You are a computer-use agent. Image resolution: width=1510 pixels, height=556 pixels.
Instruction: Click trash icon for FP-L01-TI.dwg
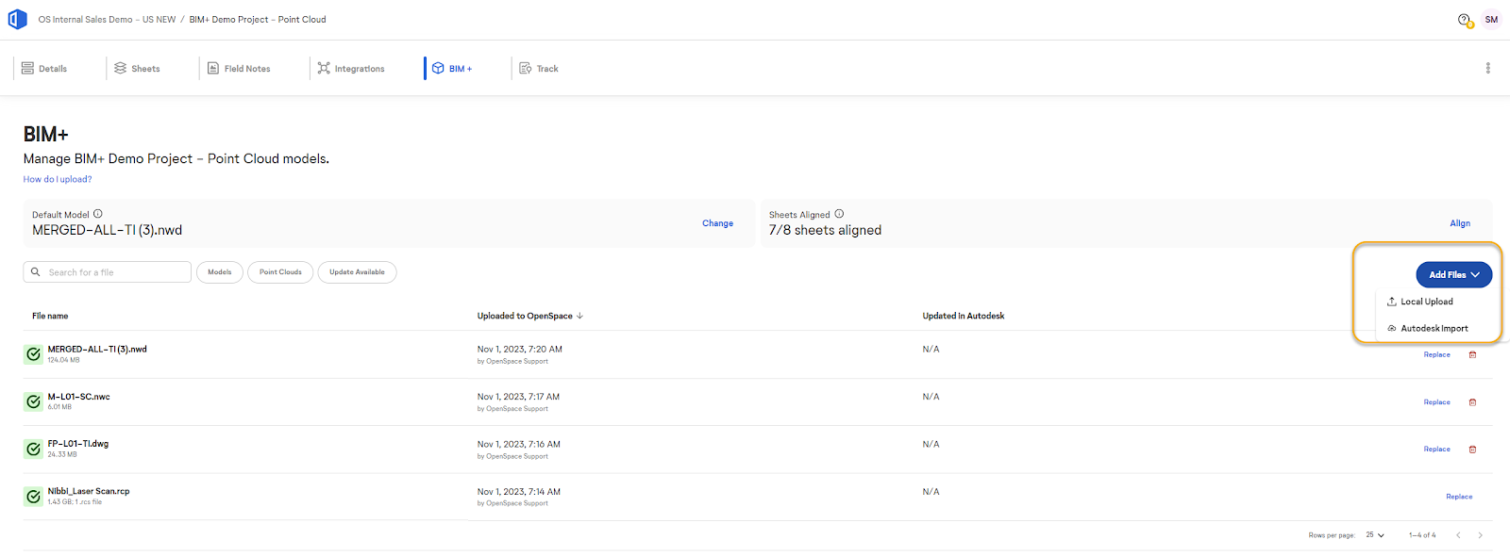pyautogui.click(x=1472, y=450)
